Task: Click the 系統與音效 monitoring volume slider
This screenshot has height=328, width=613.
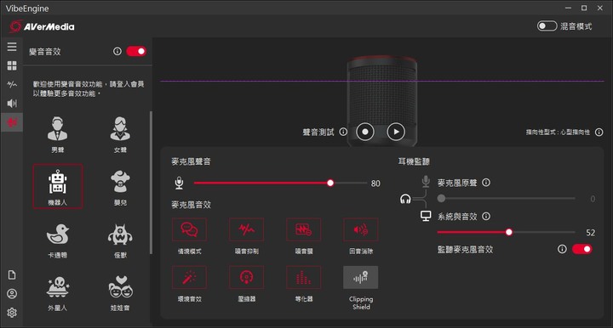Action: 506,232
